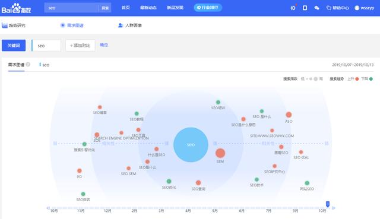
Task: Select the SOE node
Action: tap(97, 135)
